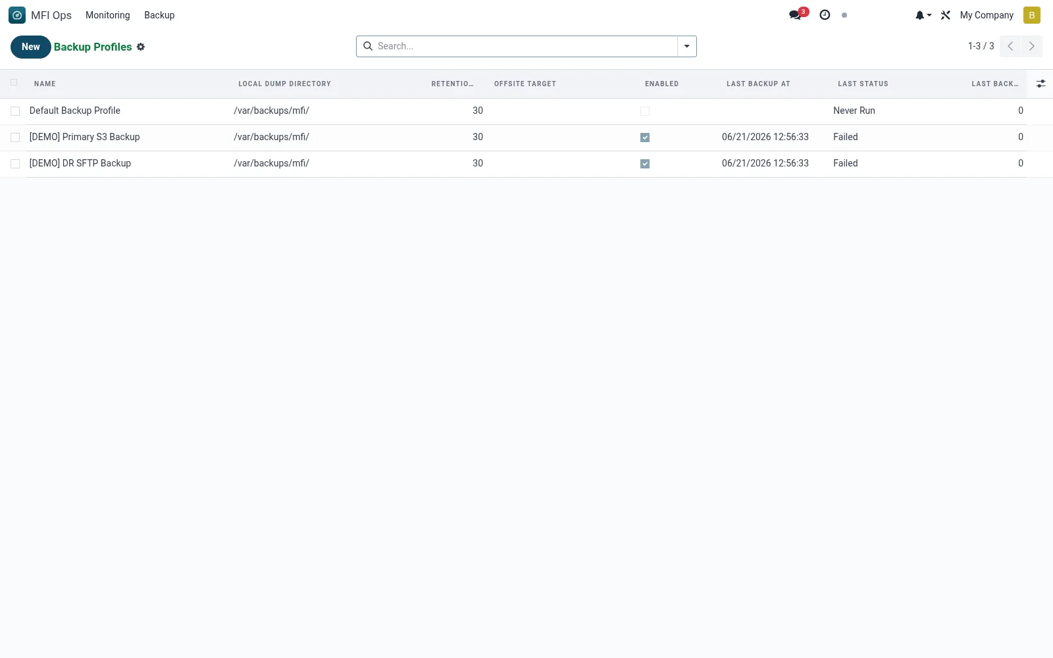Select the Default Backup Profile row checkbox
The height and width of the screenshot is (658, 1053).
15,111
